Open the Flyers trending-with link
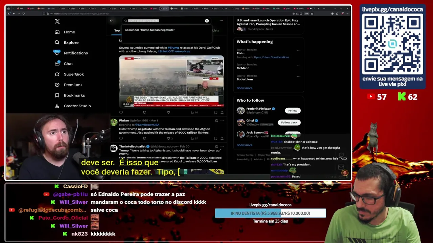Viewport: 433px width, 243px height. (257, 57)
